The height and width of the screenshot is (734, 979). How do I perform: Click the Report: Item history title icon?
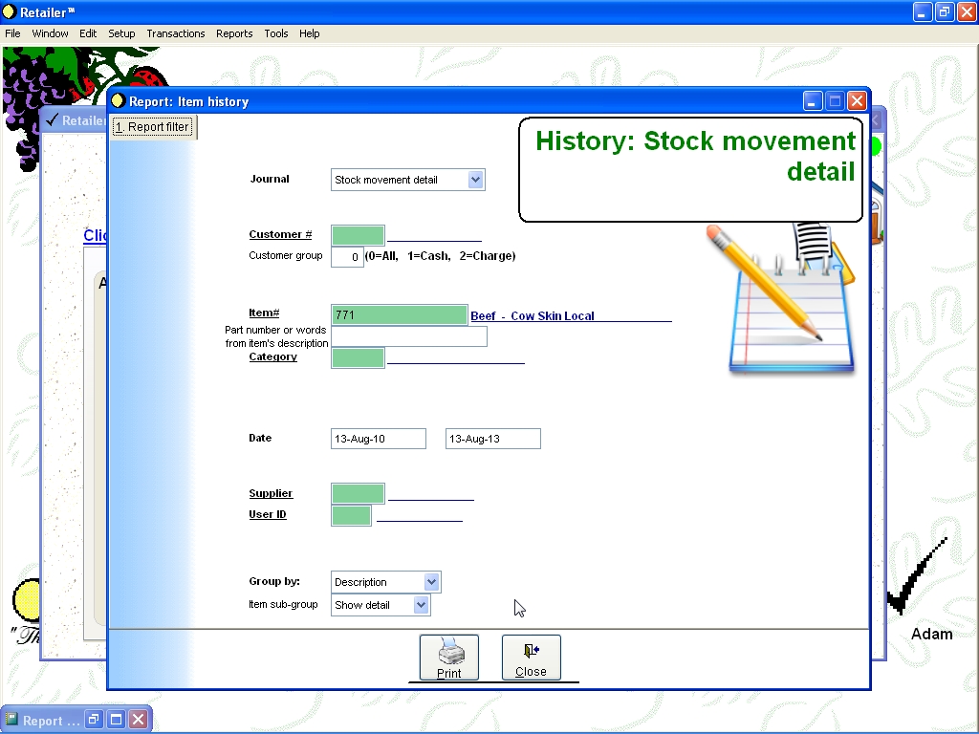tap(119, 101)
